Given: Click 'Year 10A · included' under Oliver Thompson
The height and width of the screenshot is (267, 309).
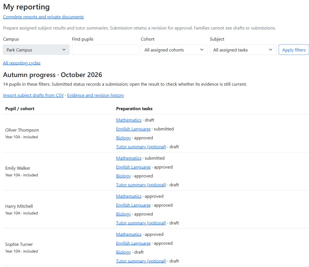Looking at the screenshot, I should [21, 137].
